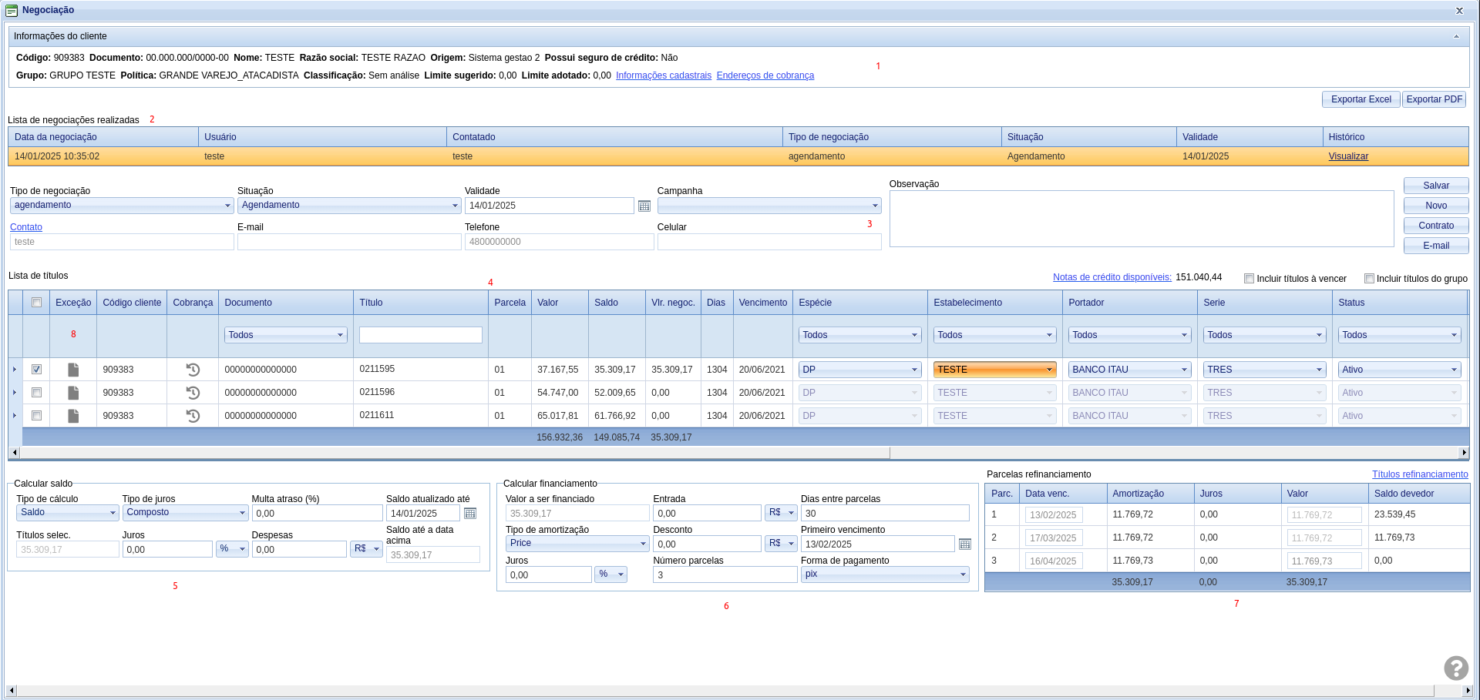This screenshot has width=1480, height=700.
Task: Open document icon for título 0211611
Action: [x=73, y=416]
